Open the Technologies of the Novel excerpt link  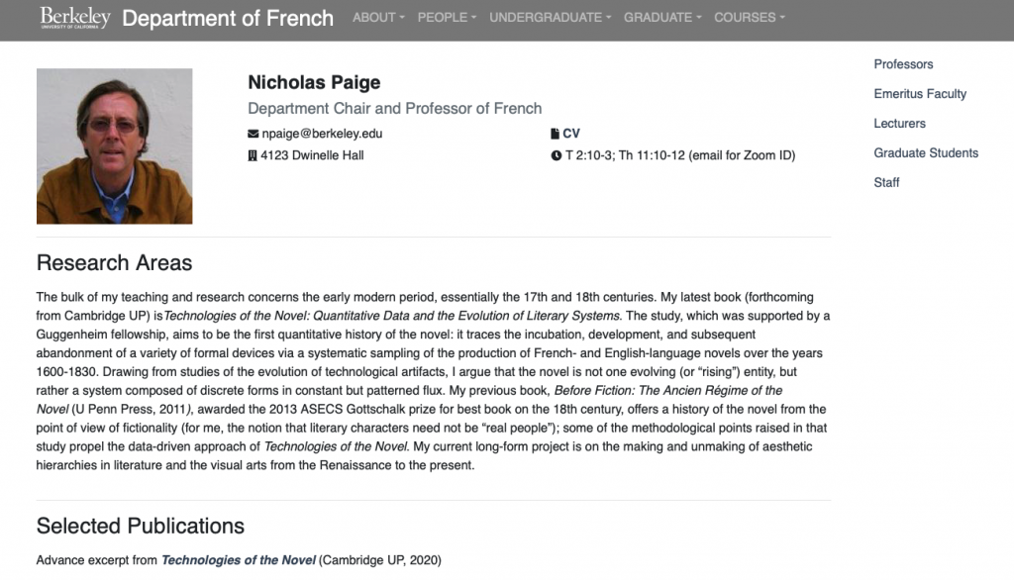[x=239, y=560]
